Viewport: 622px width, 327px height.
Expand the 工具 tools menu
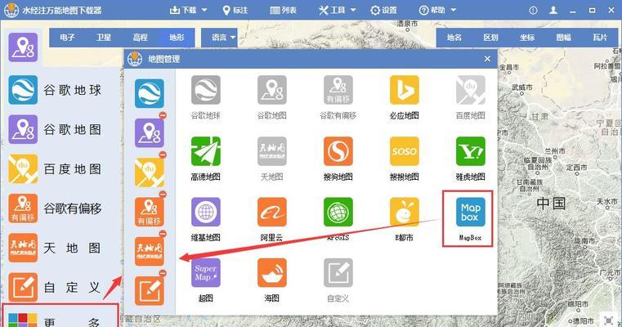coord(338,11)
